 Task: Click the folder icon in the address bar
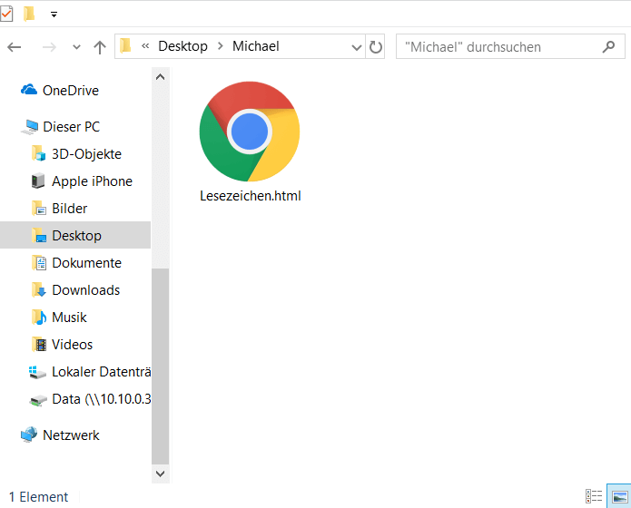[125, 46]
